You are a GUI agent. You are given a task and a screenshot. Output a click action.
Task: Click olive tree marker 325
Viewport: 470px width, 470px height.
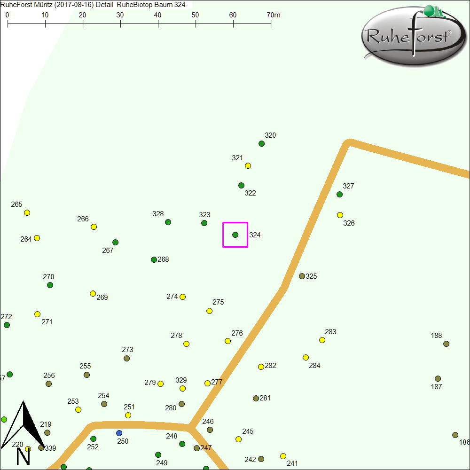point(302,276)
